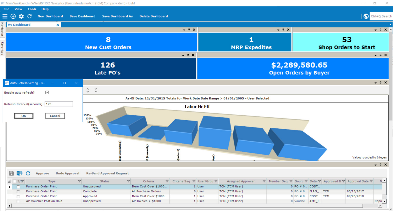
Task: Export the approval grid to Excel
Action: pyautogui.click(x=19, y=173)
